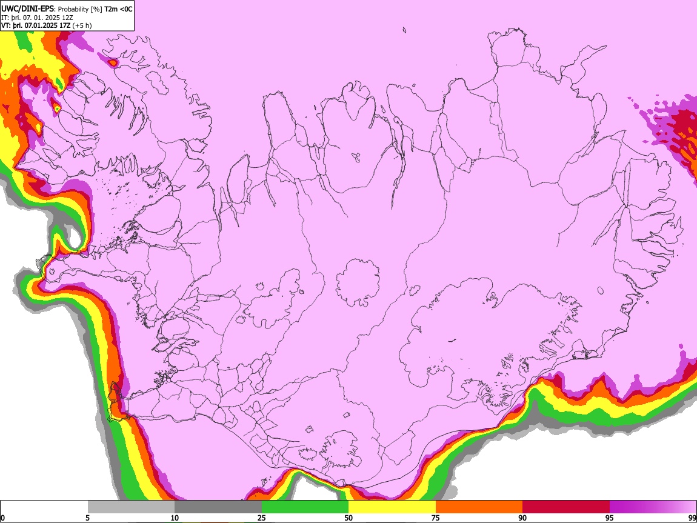Click the red 90-95 legend color
Image resolution: width=697 pixels, height=523 pixels.
(566, 507)
